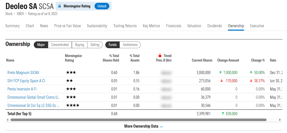Click the green up arrow beside 1,000,000
The width and height of the screenshot is (287, 133).
pyautogui.click(x=220, y=73)
